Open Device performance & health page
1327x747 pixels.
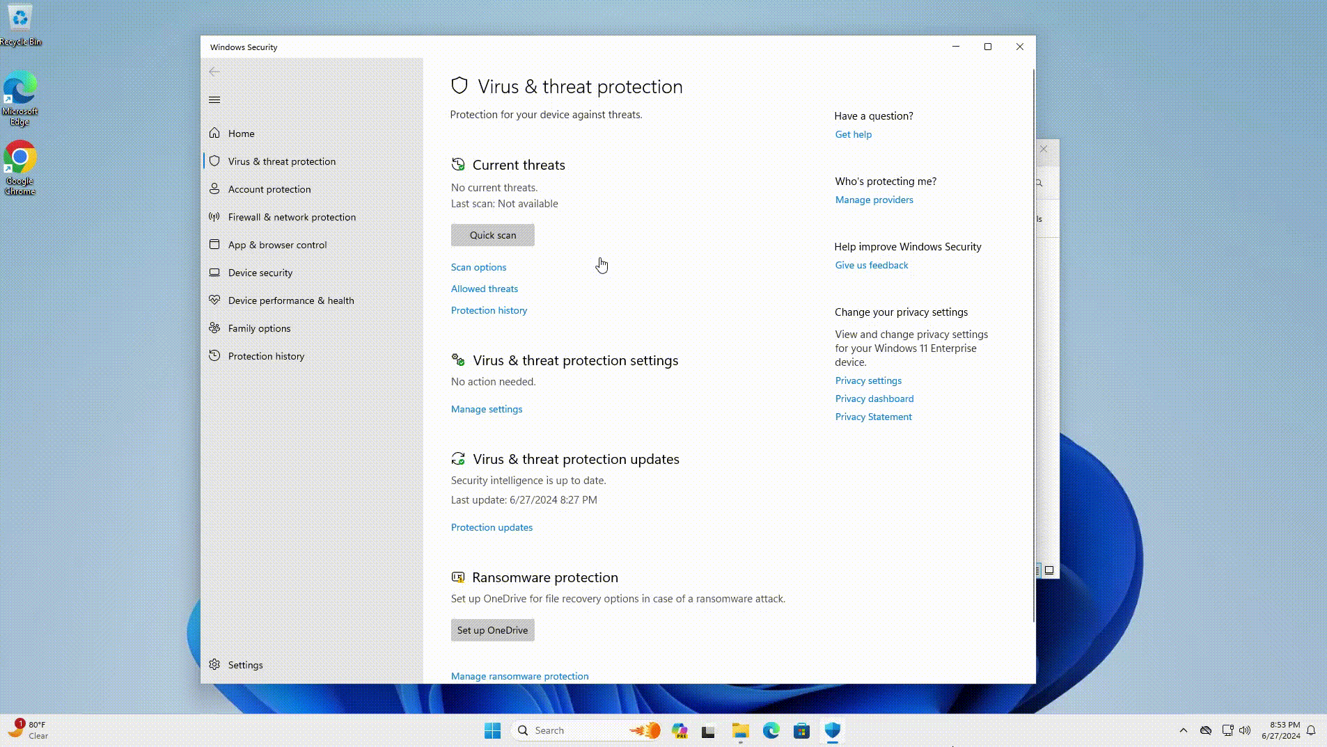[290, 300]
